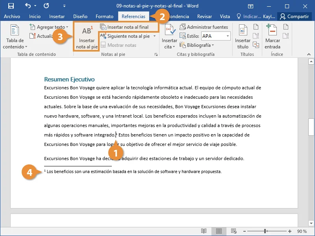Click the Update Index icon

click(x=286, y=36)
